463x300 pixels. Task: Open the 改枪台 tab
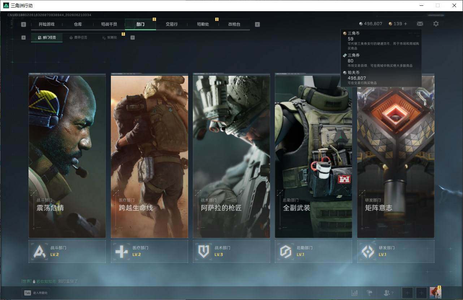click(234, 25)
